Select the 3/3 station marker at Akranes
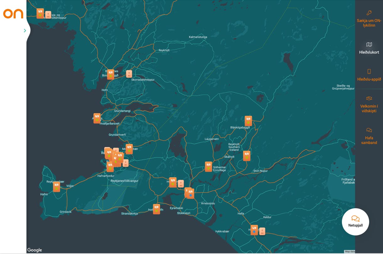The height and width of the screenshot is (254, 383). [x=97, y=118]
